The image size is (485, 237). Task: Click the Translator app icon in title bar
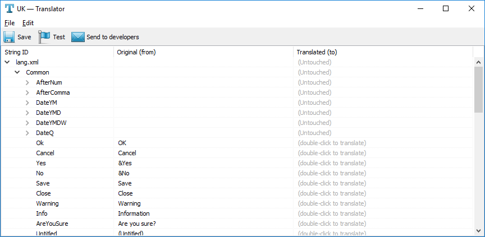[10, 8]
